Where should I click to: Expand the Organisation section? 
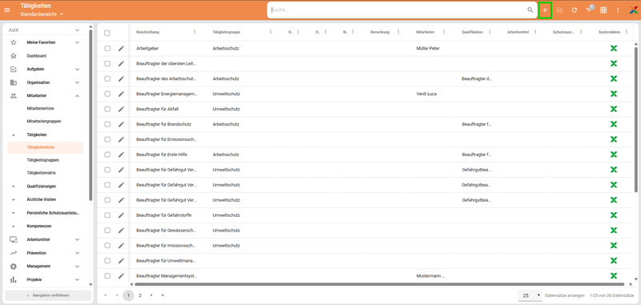click(77, 82)
